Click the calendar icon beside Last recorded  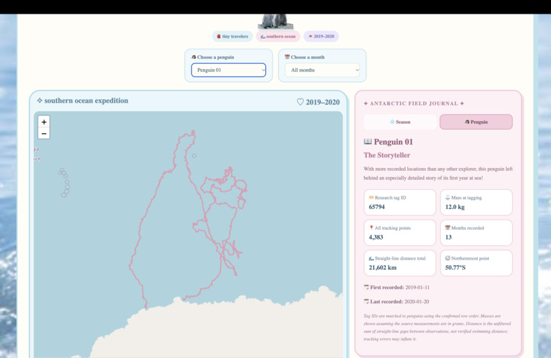366,301
